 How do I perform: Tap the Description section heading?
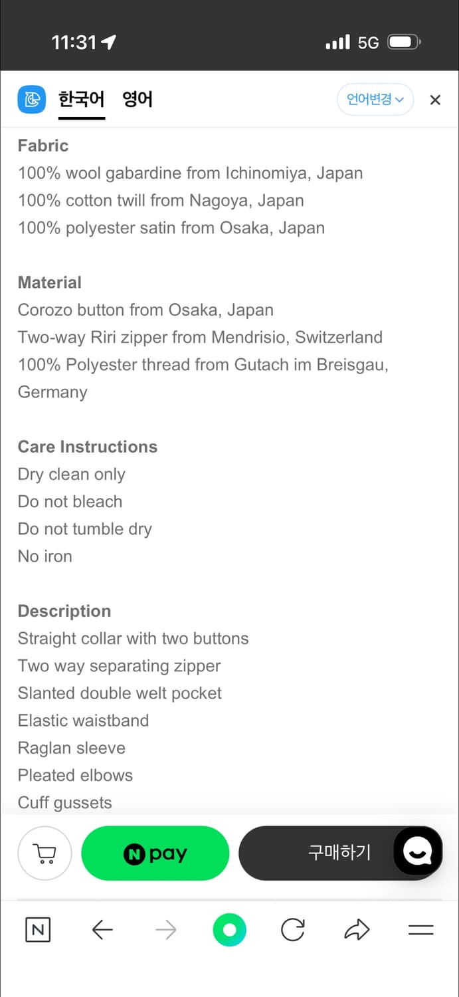tap(64, 611)
